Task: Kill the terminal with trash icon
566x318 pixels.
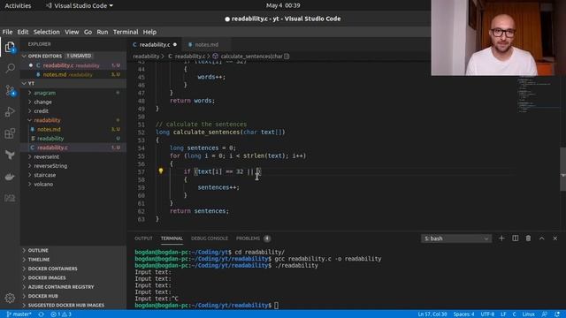Action: click(528, 238)
